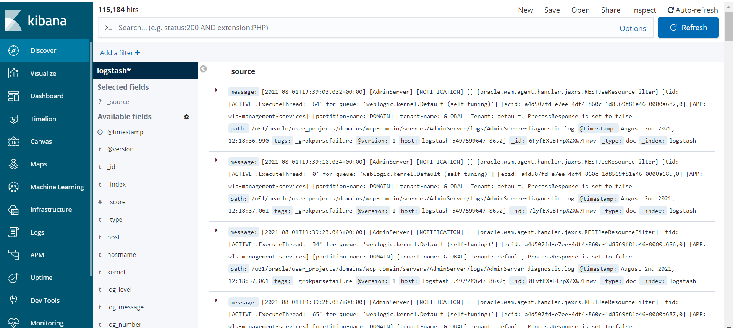The height and width of the screenshot is (328, 733).
Task: Open Dev Tools wrench icon
Action: pyautogui.click(x=13, y=300)
